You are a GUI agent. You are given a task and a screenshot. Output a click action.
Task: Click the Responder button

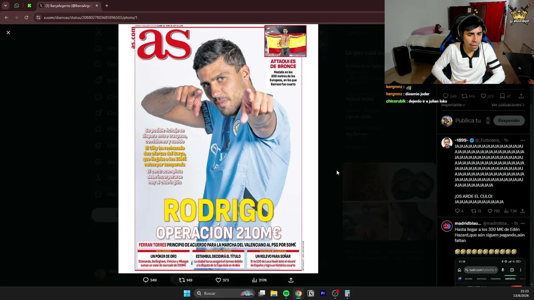point(509,120)
